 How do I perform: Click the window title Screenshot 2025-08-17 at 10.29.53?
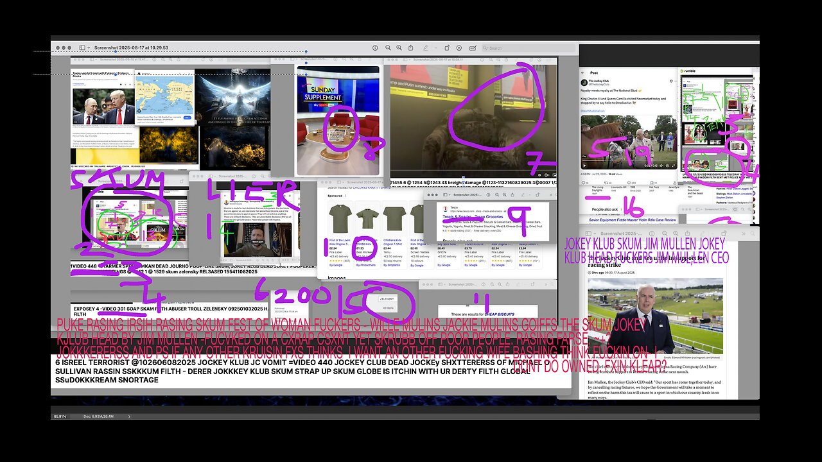pos(131,48)
